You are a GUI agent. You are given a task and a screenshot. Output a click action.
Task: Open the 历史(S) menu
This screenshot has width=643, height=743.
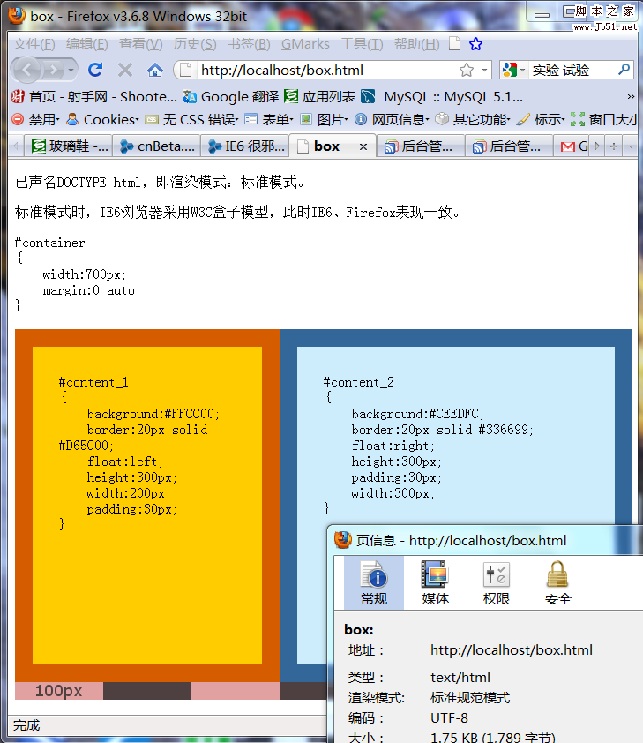[195, 44]
